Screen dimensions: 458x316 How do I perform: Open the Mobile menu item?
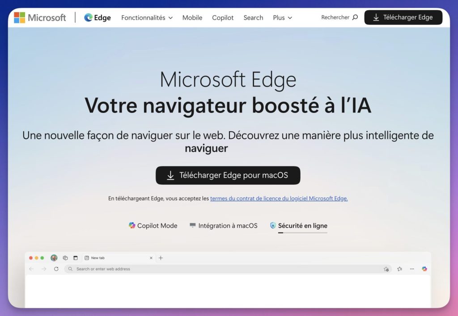(x=192, y=18)
